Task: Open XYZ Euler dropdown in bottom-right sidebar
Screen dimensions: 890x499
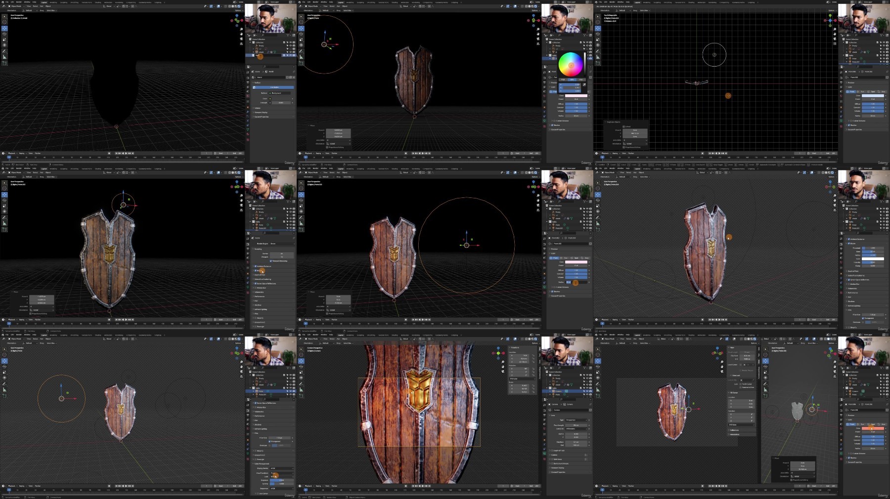Action: coord(741,425)
